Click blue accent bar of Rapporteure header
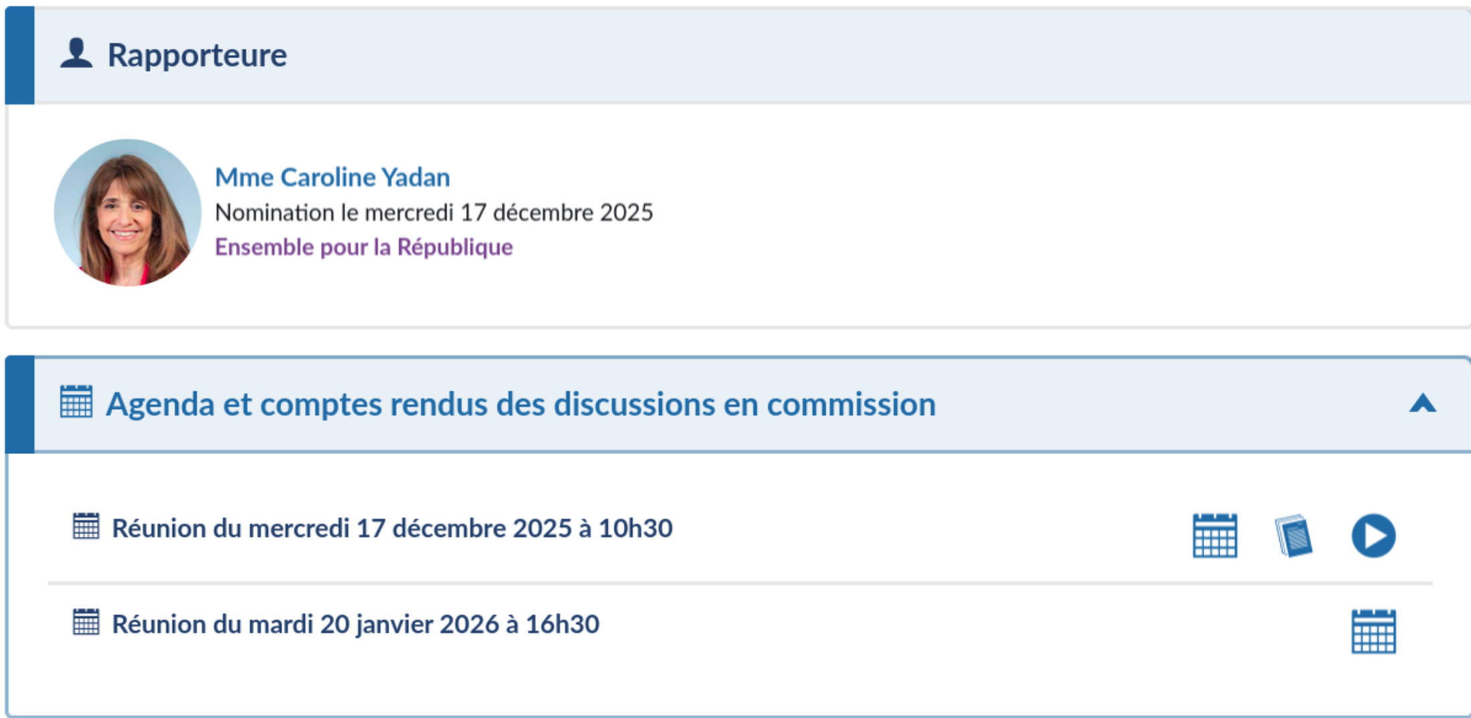 click(x=20, y=55)
